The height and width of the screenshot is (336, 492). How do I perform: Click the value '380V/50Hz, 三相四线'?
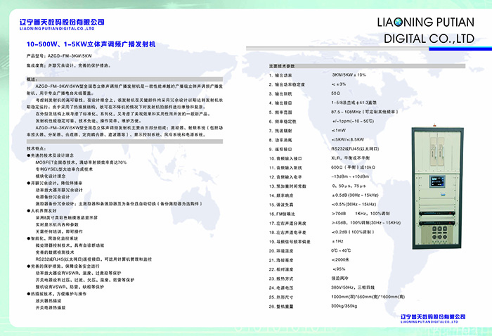point(353,287)
